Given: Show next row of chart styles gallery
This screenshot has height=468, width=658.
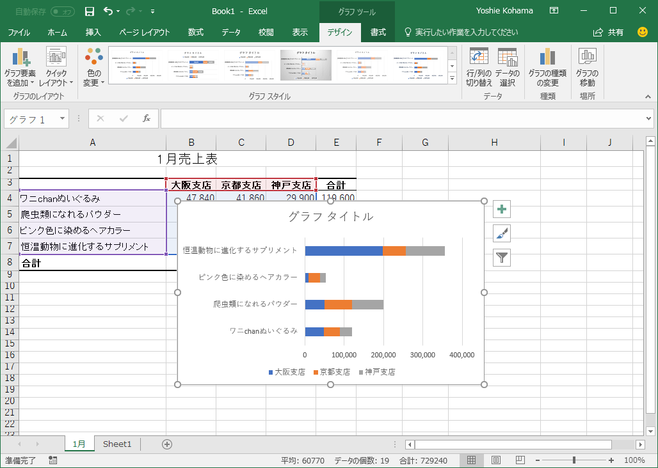Looking at the screenshot, I should (x=453, y=66).
